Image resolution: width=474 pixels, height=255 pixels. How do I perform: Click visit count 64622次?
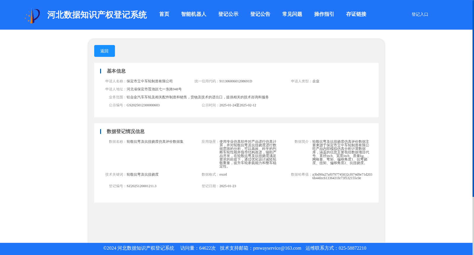pos(207,248)
